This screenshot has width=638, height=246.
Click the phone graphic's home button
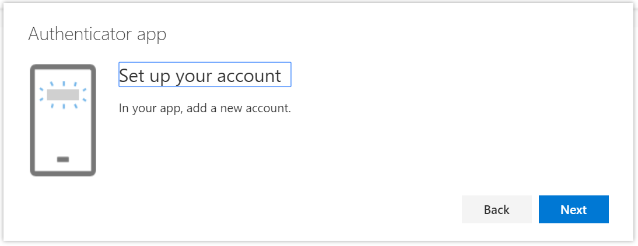pyautogui.click(x=63, y=159)
